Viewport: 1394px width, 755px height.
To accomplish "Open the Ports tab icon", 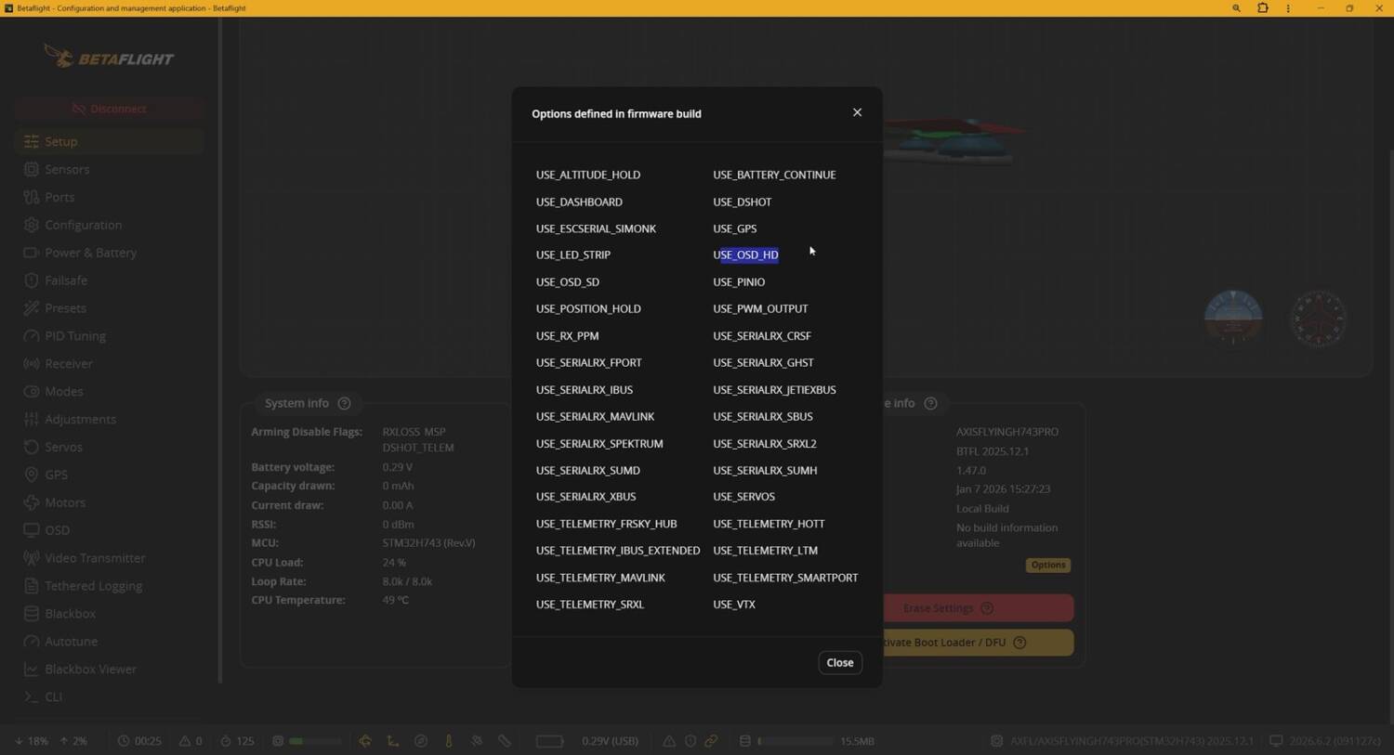I will (32, 197).
